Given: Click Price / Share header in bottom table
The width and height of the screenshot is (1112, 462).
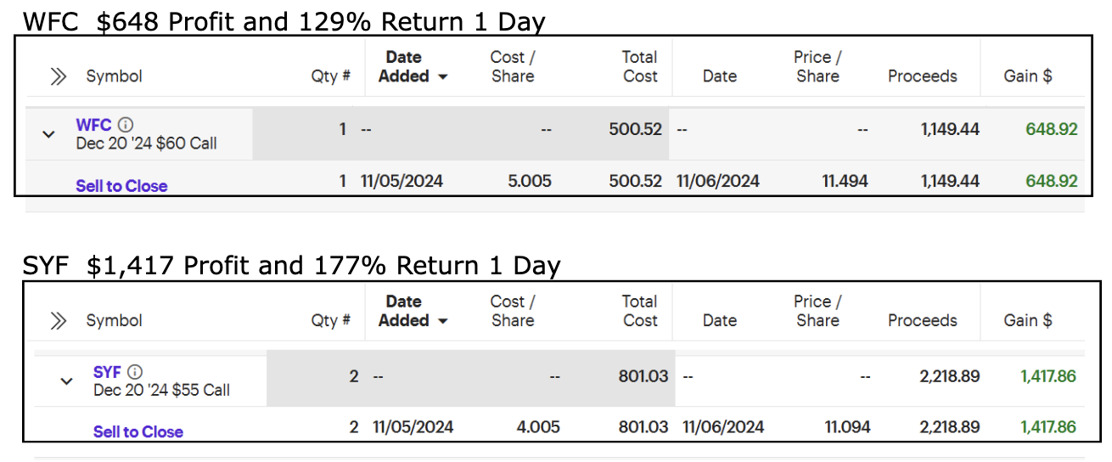Looking at the screenshot, I should coord(817,312).
